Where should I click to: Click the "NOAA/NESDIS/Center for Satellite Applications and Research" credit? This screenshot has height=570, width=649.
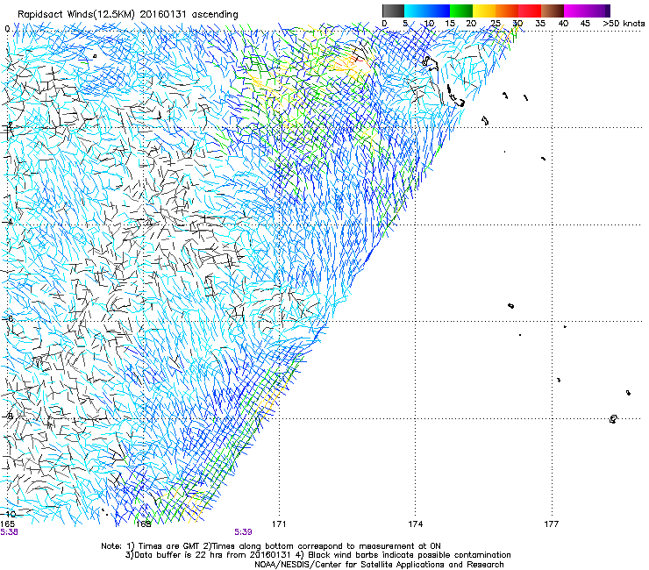tap(379, 565)
